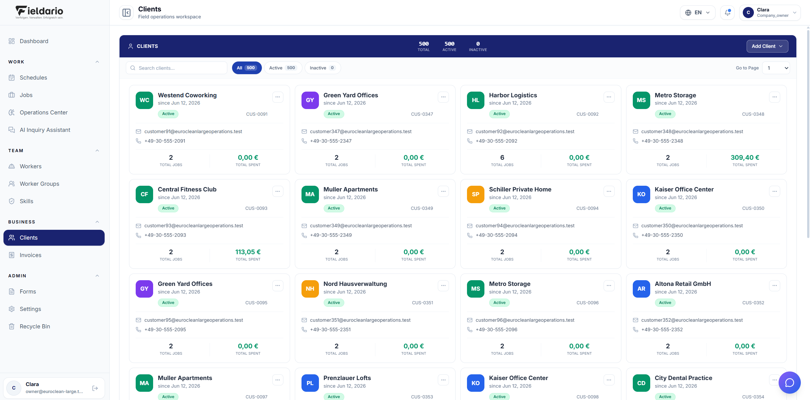Select the Inactive 0 filter tab
This screenshot has width=810, height=400.
pyautogui.click(x=322, y=68)
